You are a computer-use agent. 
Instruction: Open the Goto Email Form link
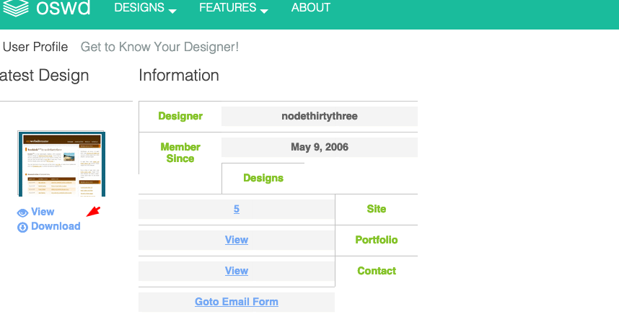coord(237,302)
